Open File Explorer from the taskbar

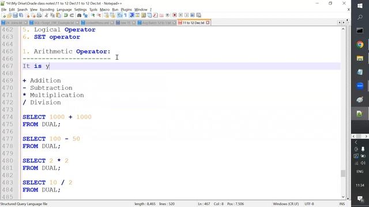pyautogui.click(x=360, y=58)
